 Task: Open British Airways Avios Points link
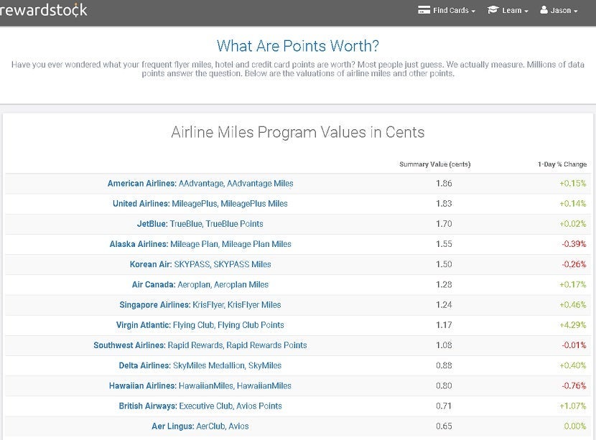click(200, 406)
